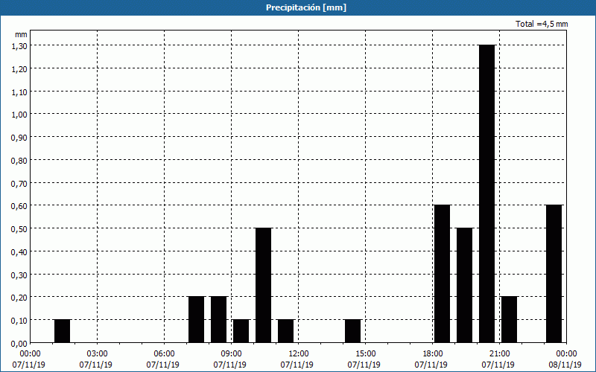Viewport: 596px width, 372px height.
Task: Click the "Total =4,5 mm" label
Action: click(542, 24)
